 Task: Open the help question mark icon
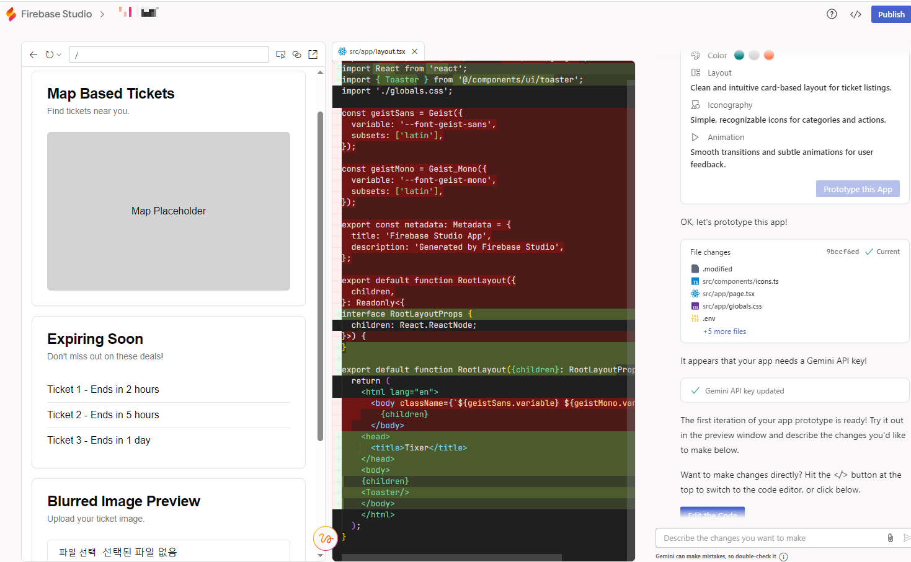(832, 14)
